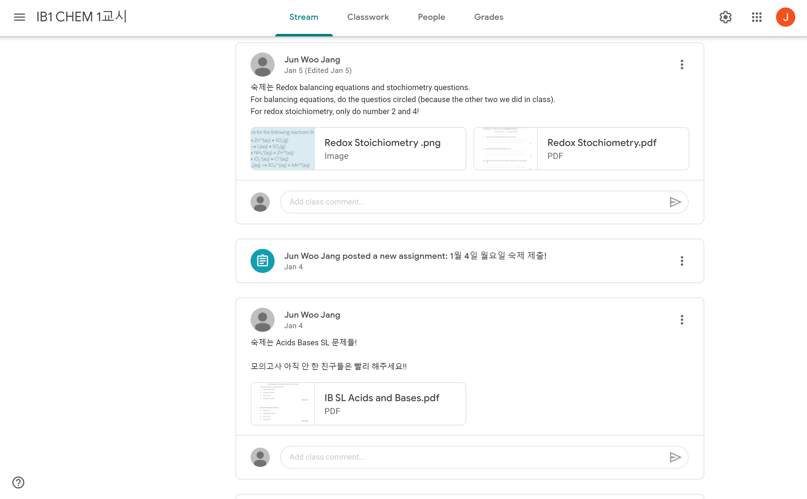807x499 pixels.
Task: Click comment field under Redox post
Action: click(x=472, y=202)
